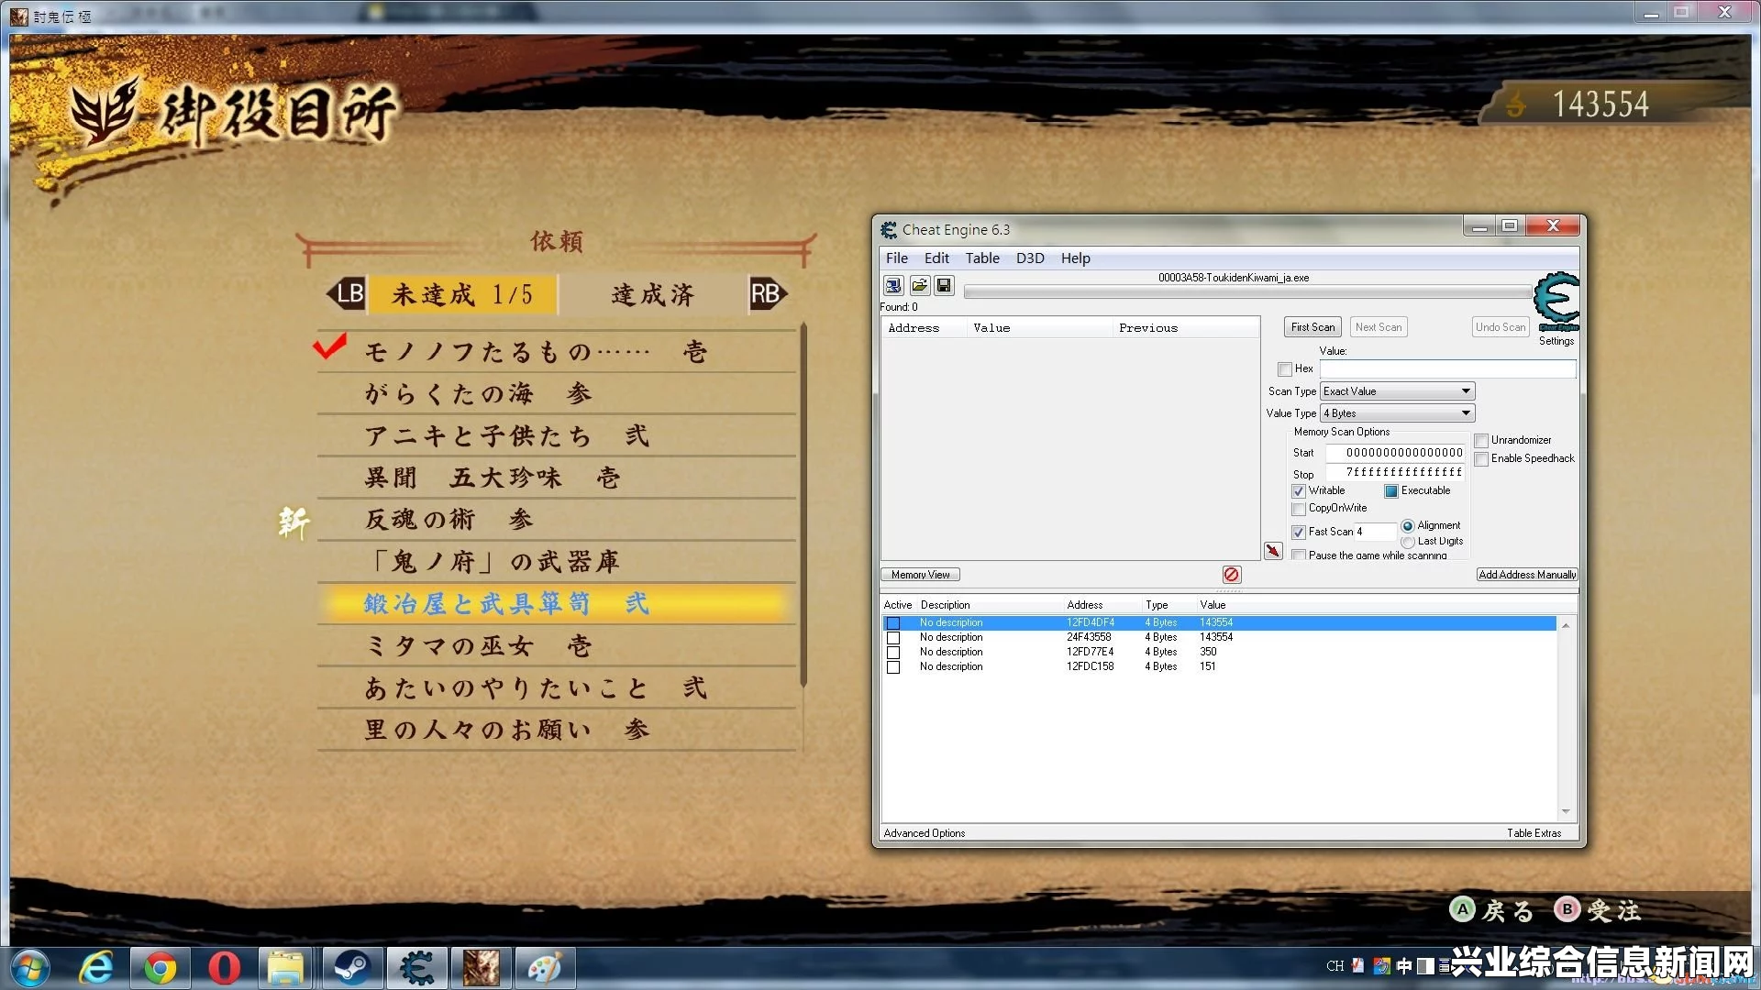The width and height of the screenshot is (1761, 990).
Task: Switch to the Toukiden game taskbar icon
Action: [x=481, y=968]
